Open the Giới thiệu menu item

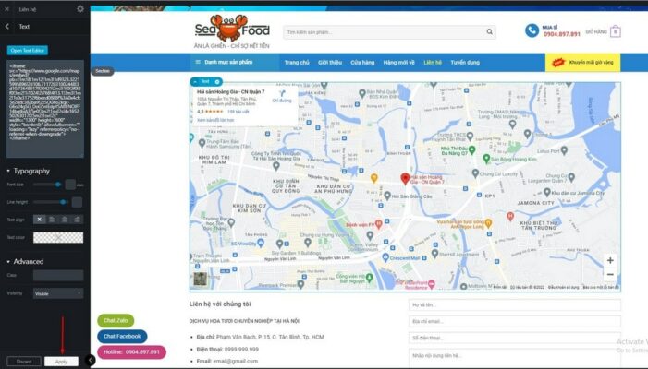(x=330, y=63)
